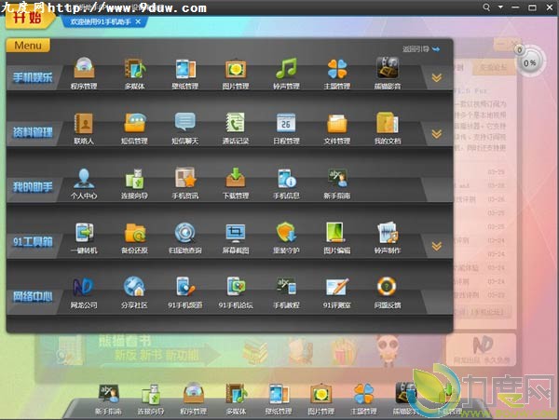Select the 资料管理 category label
This screenshot has width=559, height=420.
[33, 132]
